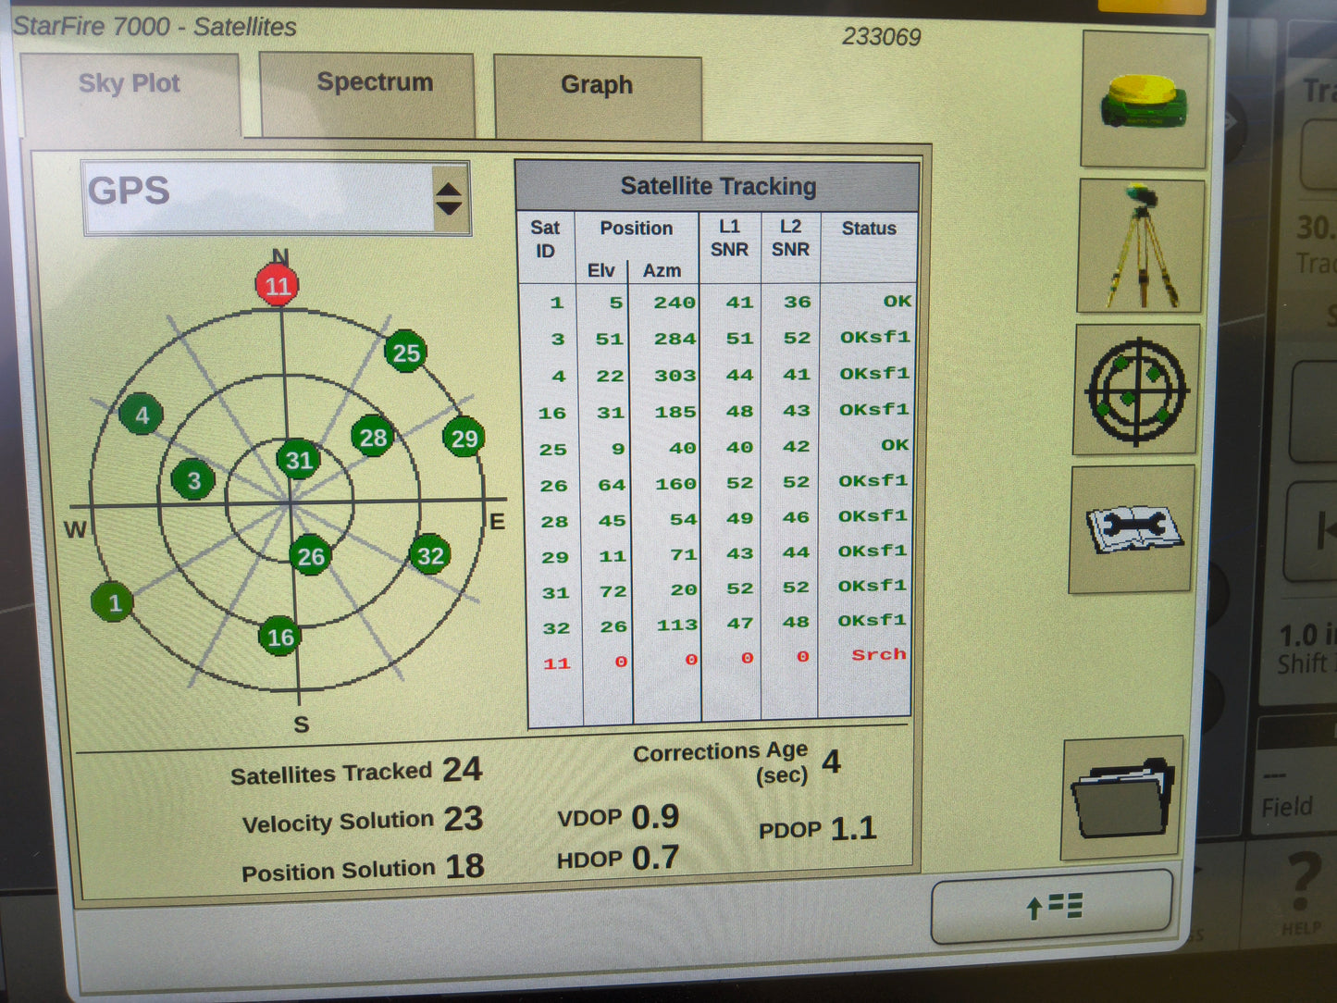Click the Status column header
The height and width of the screenshot is (1003, 1337).
[x=869, y=229]
